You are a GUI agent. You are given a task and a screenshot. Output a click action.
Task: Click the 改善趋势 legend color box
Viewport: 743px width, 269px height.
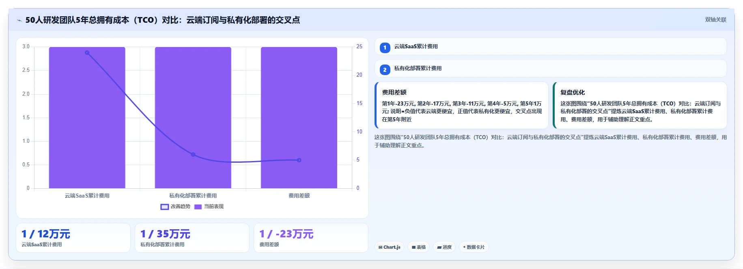pos(164,207)
